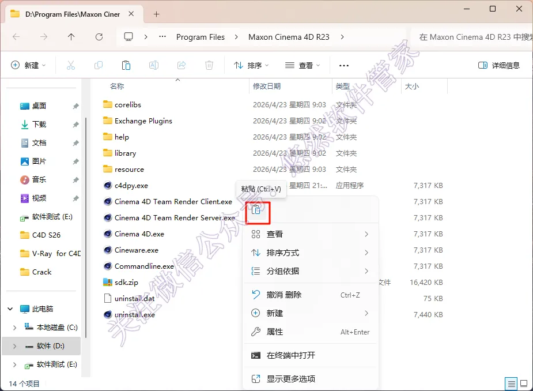The height and width of the screenshot is (391, 533).
Task: Select the sdk.zip archive
Action: pos(126,283)
